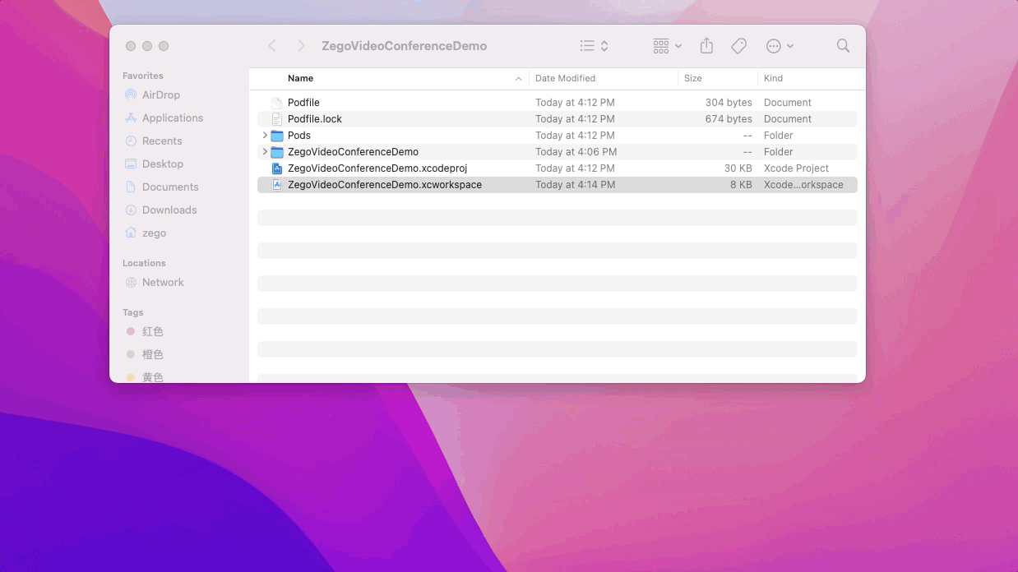
Task: Sort by the Size column header
Action: pos(693,78)
